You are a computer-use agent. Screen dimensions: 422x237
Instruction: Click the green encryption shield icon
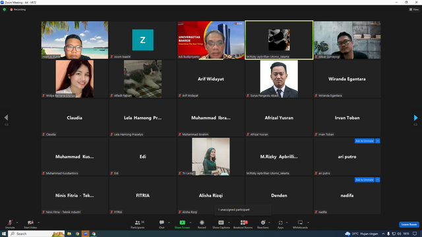point(5,9)
